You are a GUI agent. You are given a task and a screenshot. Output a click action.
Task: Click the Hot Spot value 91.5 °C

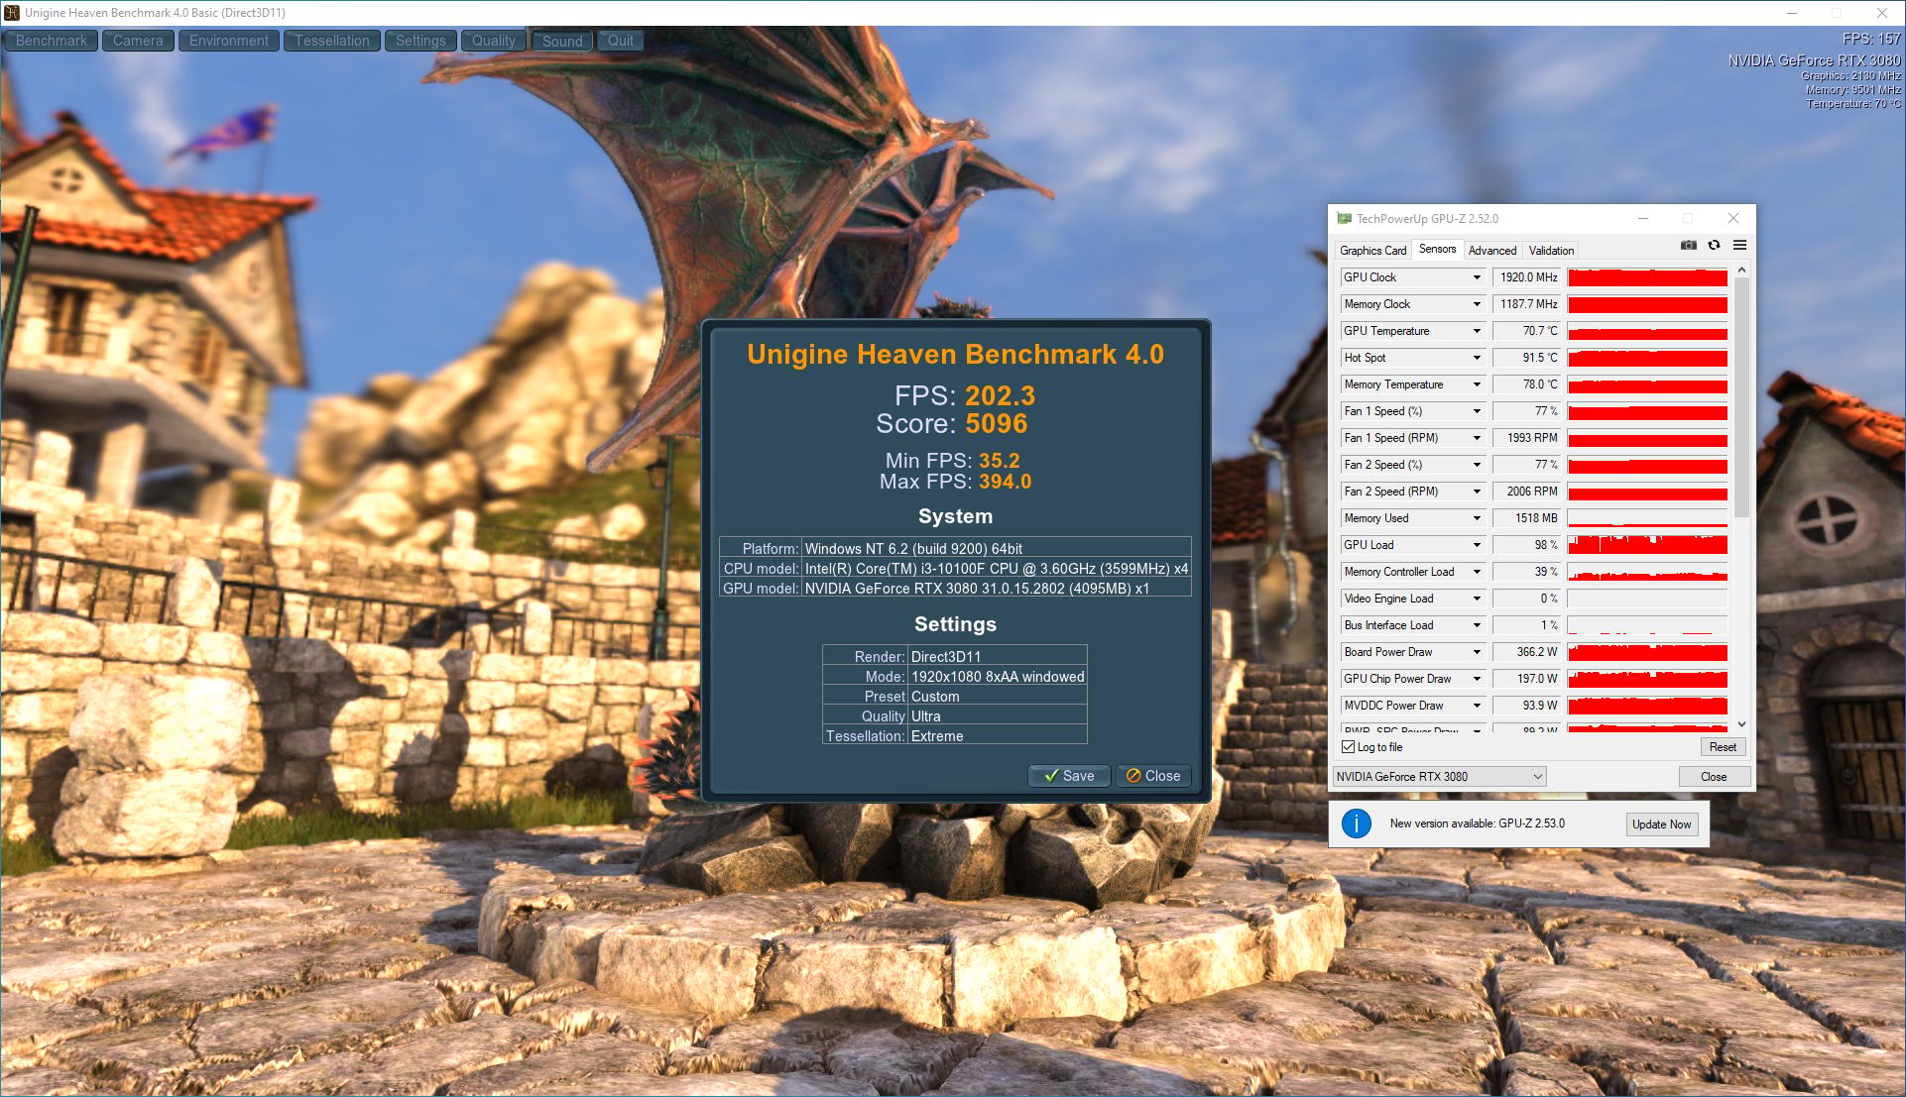coord(1527,358)
